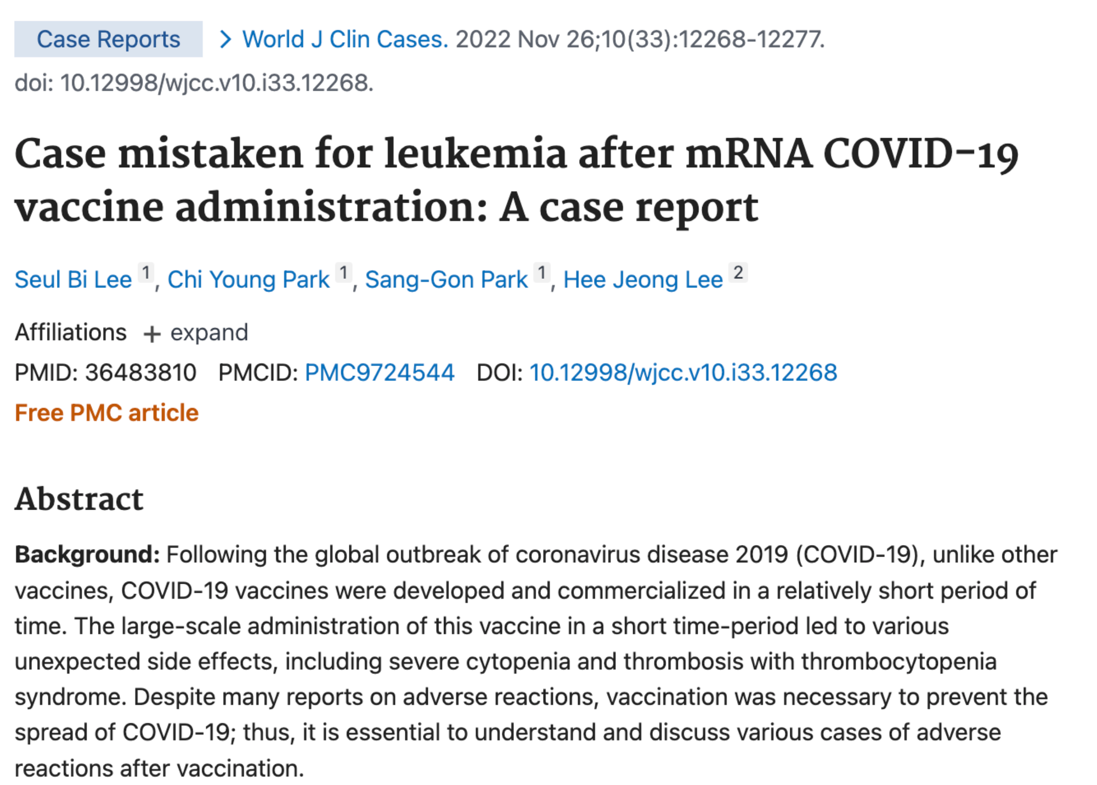This screenshot has width=1097, height=785.
Task: Click the article title heading
Action: [x=516, y=181]
